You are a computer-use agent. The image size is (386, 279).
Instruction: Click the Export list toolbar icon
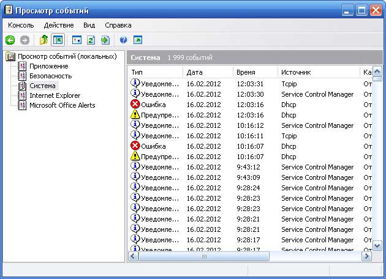tap(105, 40)
